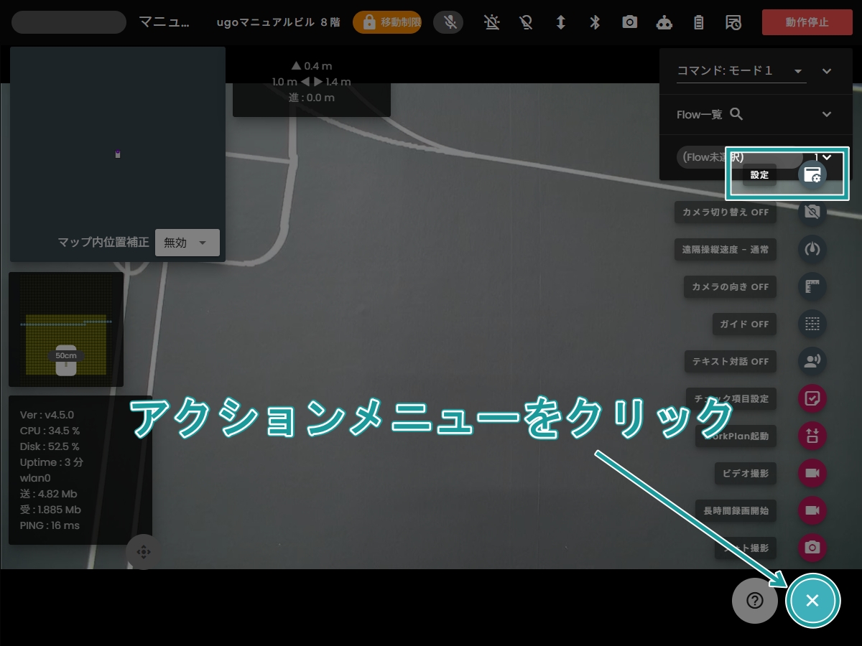Toggle the lamp off icon

(x=526, y=22)
